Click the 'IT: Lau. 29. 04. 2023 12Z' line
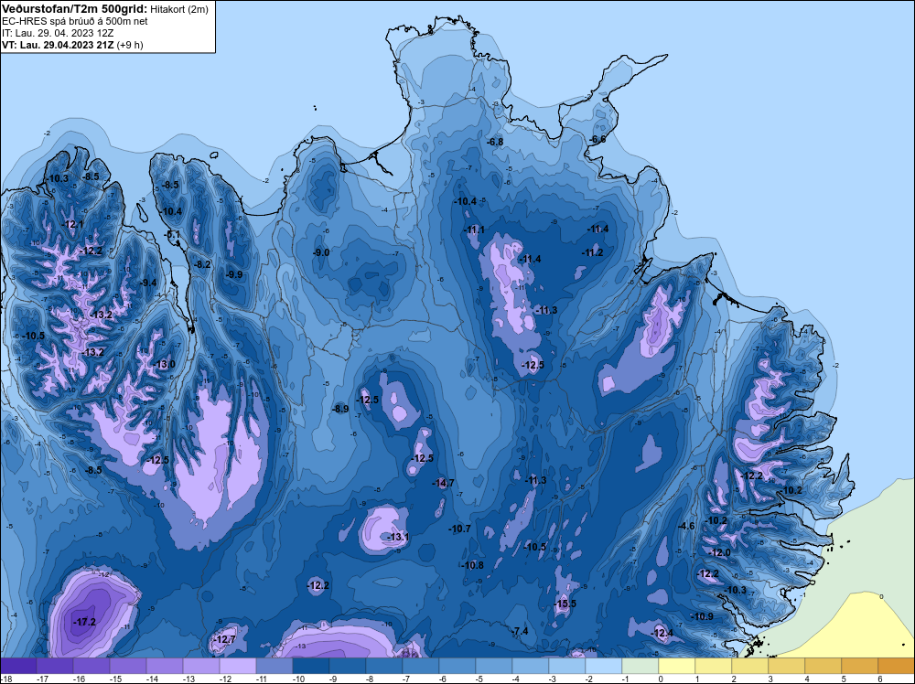This screenshot has width=915, height=684. [57, 33]
